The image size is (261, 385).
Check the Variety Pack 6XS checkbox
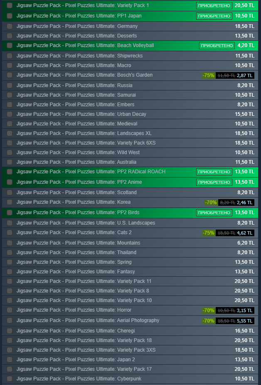point(10,142)
